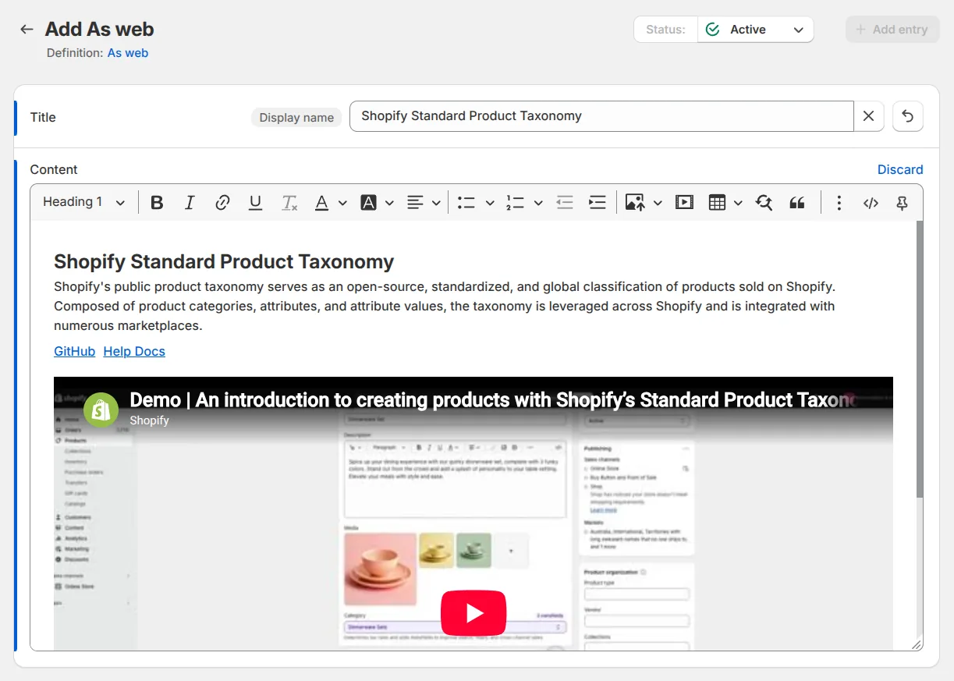Screen dimensions: 954x681
Task: Insert a block quote
Action: pyautogui.click(x=796, y=203)
